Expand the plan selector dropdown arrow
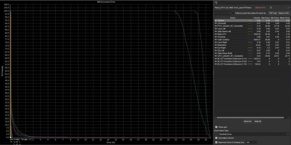Viewport: 291px width, 145px height. point(289,8)
